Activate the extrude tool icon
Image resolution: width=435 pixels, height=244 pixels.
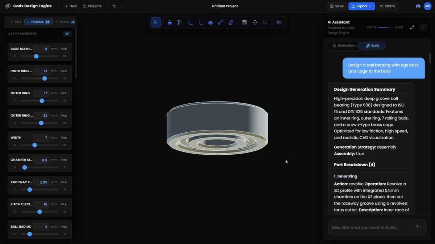(170, 22)
